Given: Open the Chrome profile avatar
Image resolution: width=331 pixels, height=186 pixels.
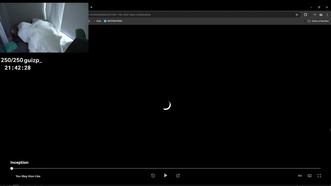Looking at the screenshot, I should [321, 15].
